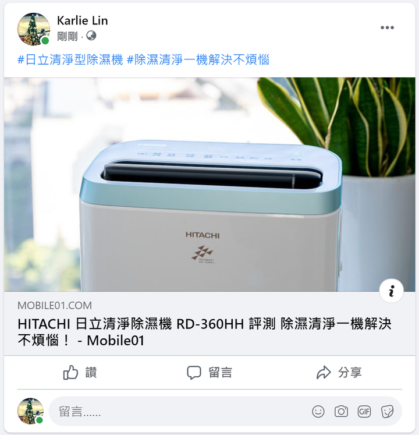Click the speech bubble 留言 button
This screenshot has height=435, width=419.
point(210,372)
